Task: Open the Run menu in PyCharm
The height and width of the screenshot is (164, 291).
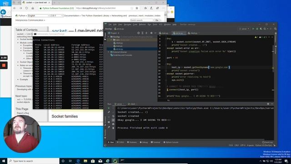Action: [149, 24]
